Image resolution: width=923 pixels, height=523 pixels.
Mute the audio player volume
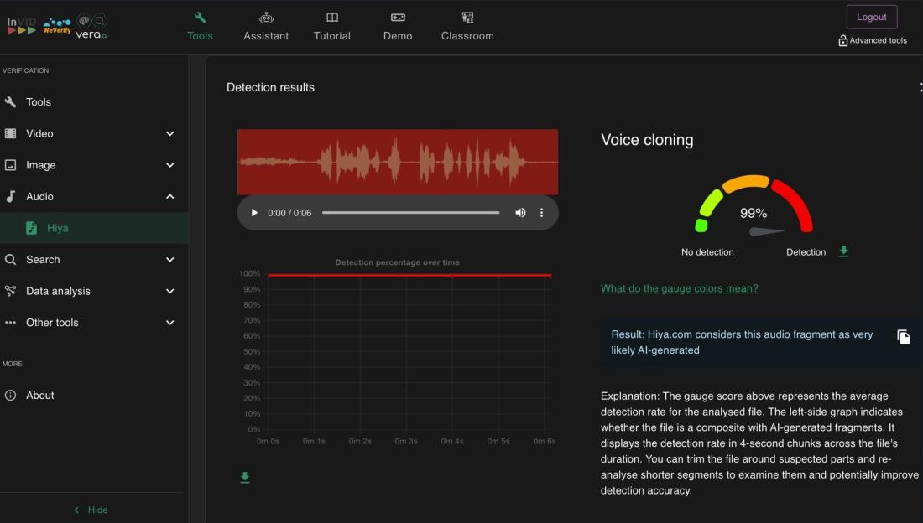(x=520, y=213)
